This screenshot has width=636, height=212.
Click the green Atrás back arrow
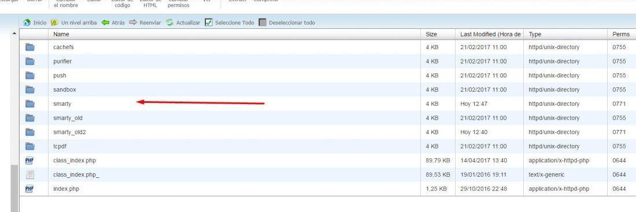[105, 23]
